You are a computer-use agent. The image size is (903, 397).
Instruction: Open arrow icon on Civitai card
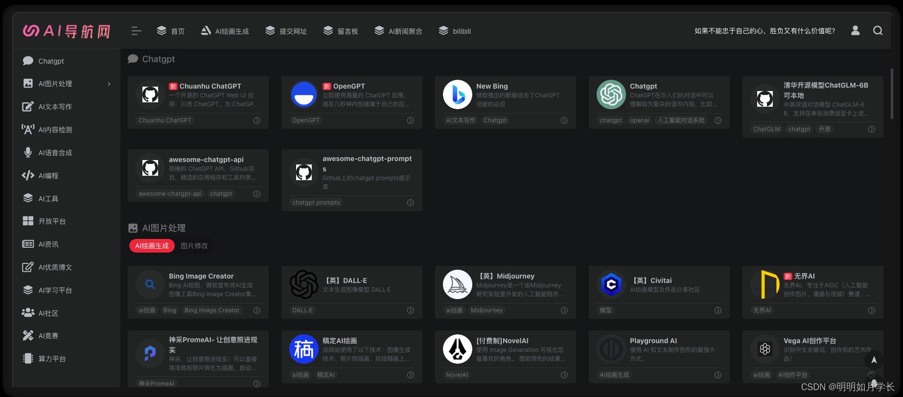(718, 310)
